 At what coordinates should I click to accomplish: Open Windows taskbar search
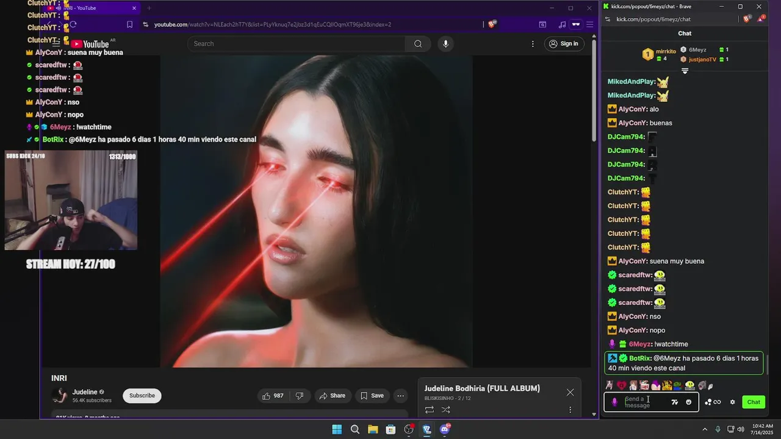(355, 429)
